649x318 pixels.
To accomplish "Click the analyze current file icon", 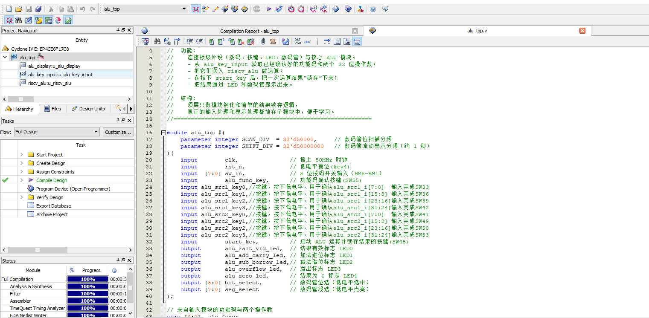I will tap(285, 41).
